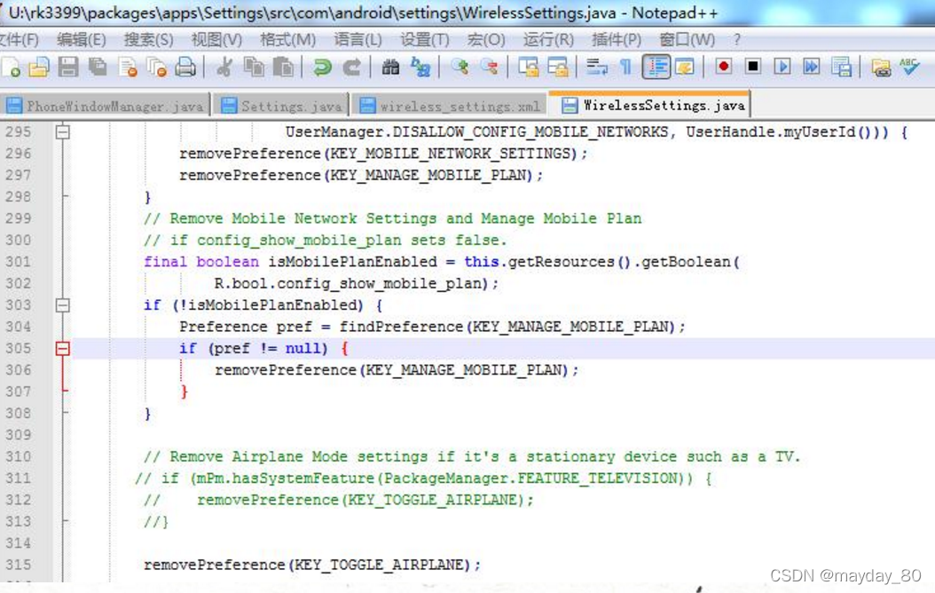Click "KEY_TOGGLE_AIRPLANE" on line 315
The width and height of the screenshot is (935, 593).
(x=378, y=565)
